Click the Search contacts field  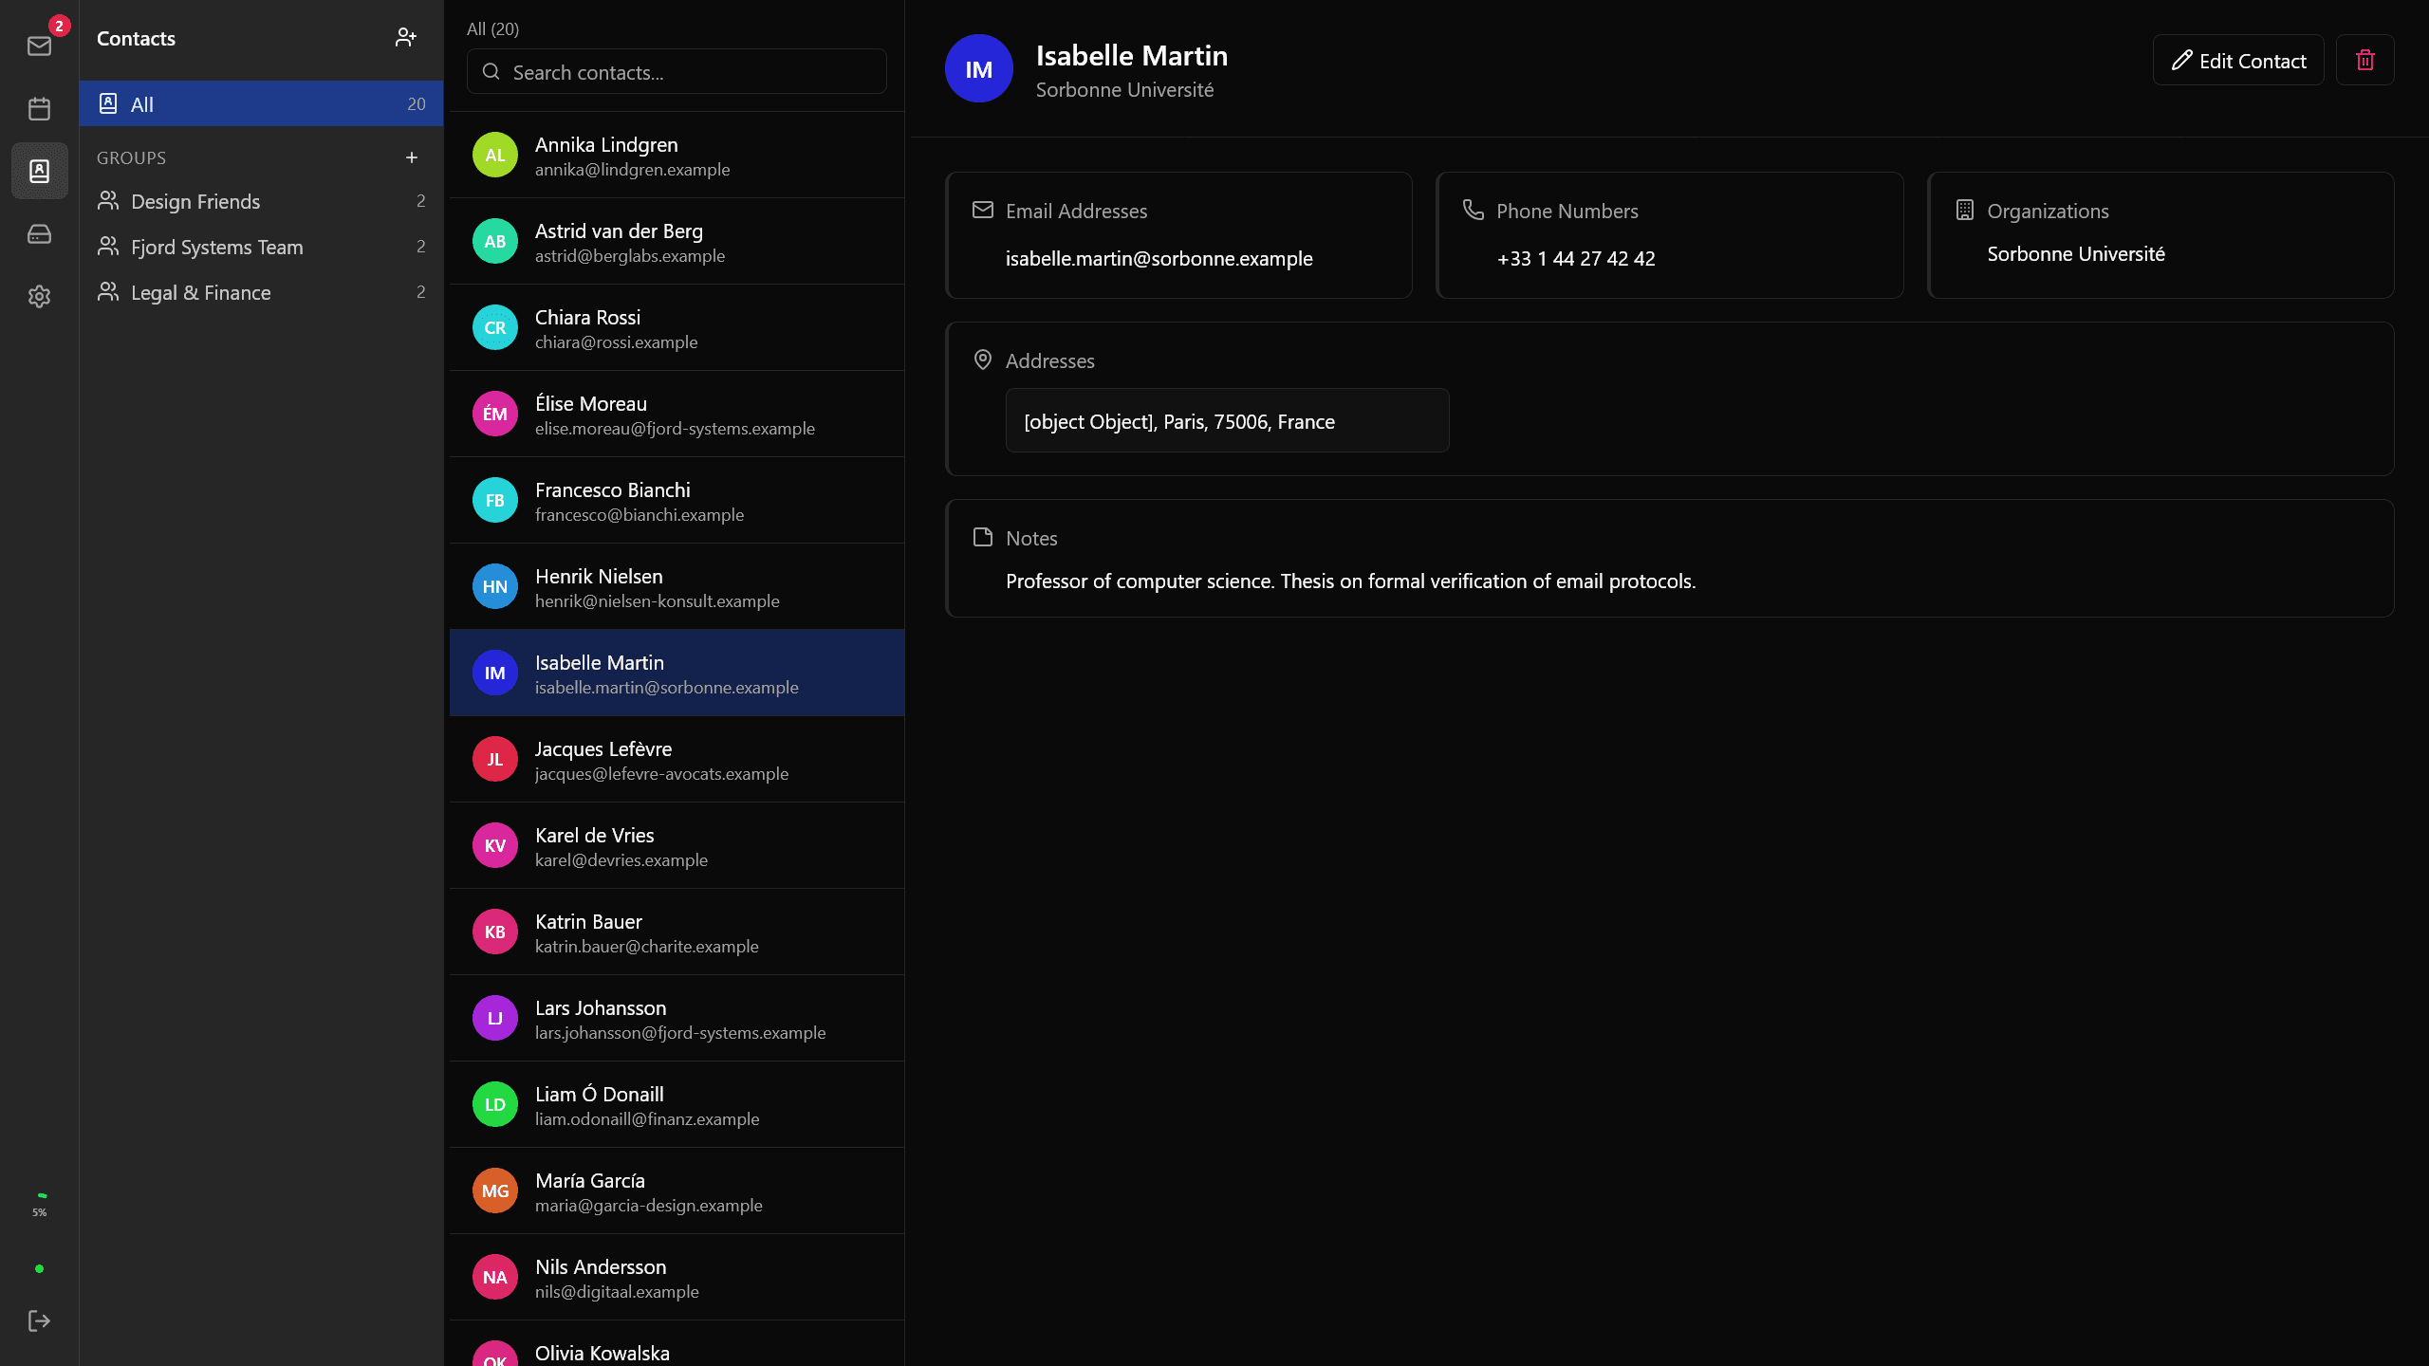[x=677, y=72]
